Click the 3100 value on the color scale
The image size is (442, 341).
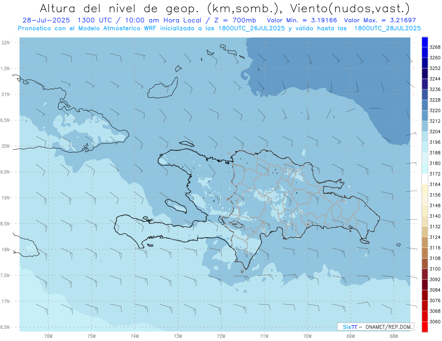tap(435, 269)
